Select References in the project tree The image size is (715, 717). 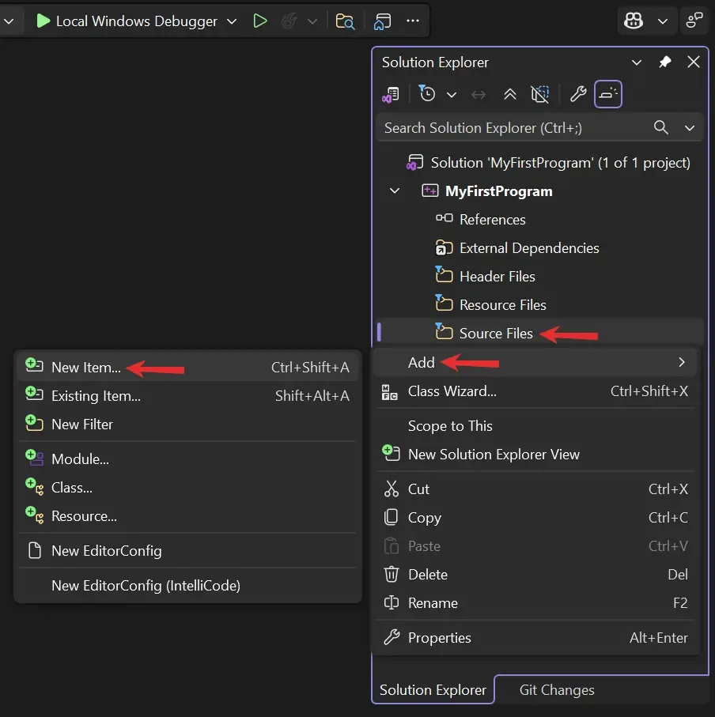(x=492, y=220)
